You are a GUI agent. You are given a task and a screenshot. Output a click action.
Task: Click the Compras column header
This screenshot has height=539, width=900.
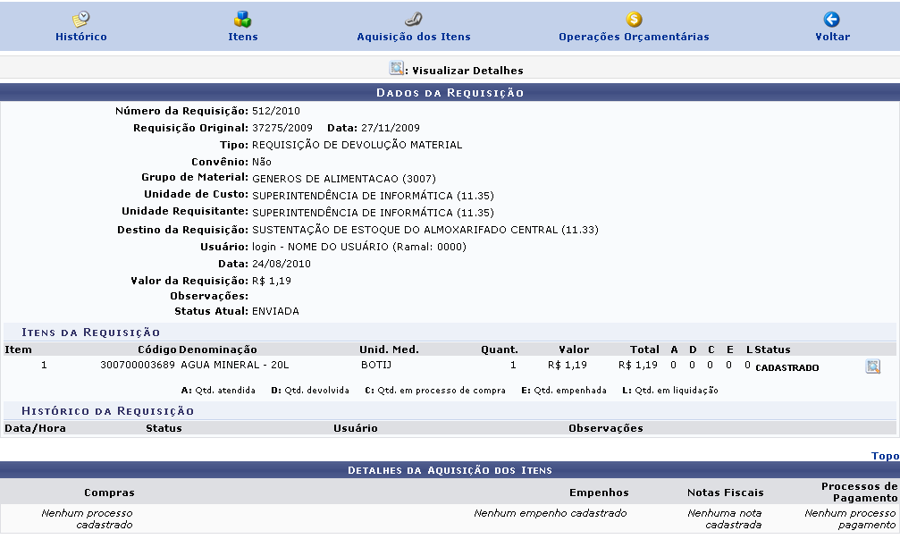click(x=109, y=493)
